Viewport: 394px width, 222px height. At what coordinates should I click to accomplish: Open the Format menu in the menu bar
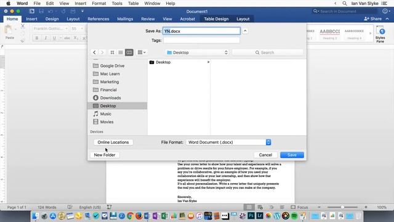coord(98,4)
